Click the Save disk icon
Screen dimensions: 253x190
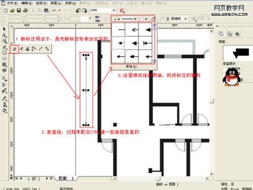tap(19, 11)
